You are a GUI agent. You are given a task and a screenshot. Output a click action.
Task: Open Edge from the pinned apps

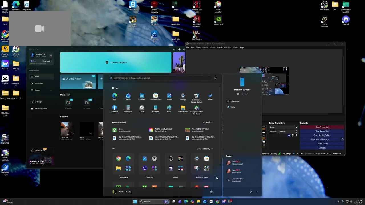(x=114, y=97)
